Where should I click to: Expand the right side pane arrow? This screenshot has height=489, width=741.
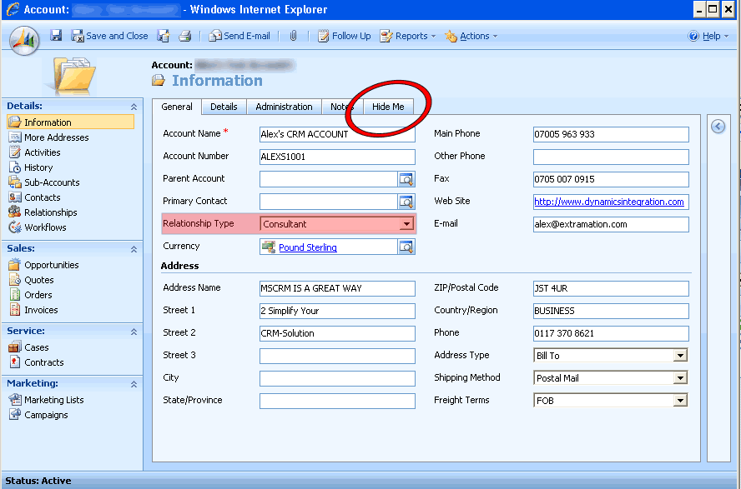click(x=718, y=127)
